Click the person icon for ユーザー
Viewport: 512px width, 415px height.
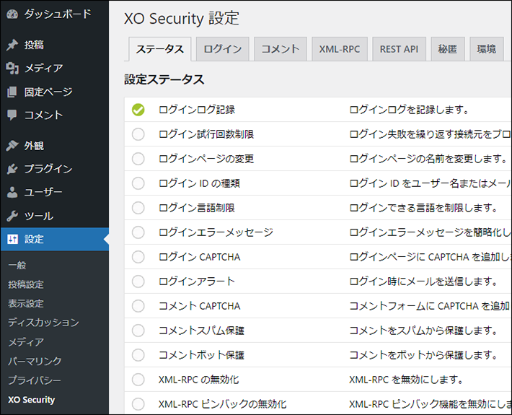pos(12,192)
